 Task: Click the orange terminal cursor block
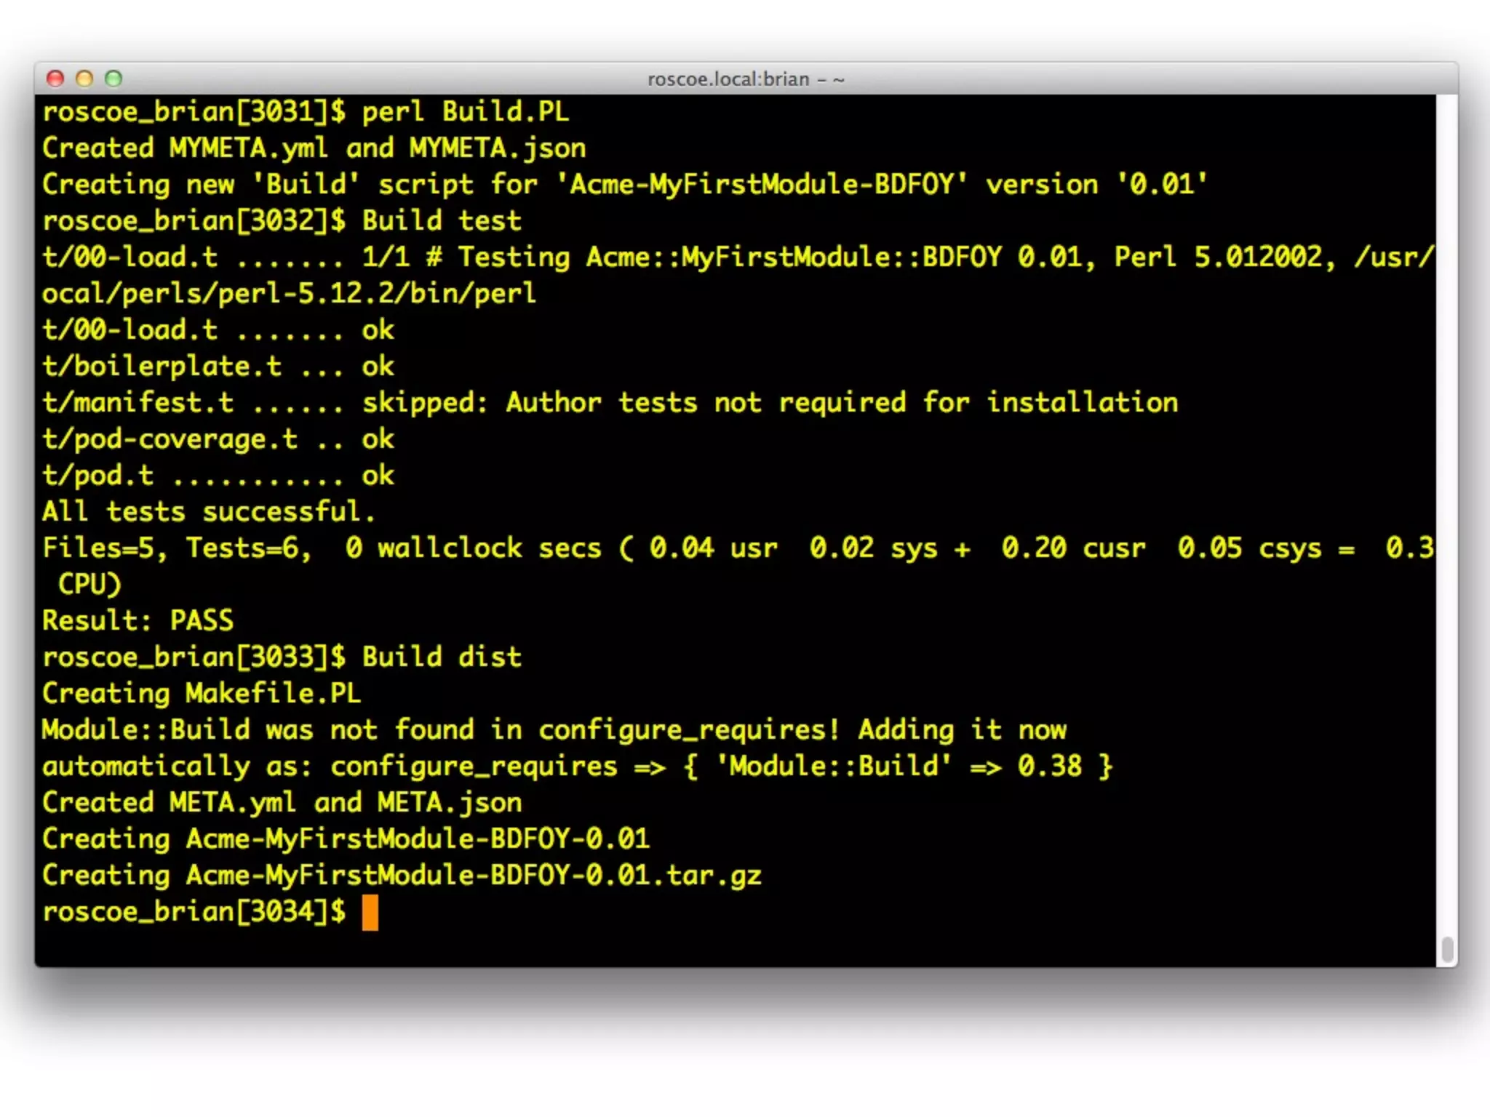[x=370, y=912]
